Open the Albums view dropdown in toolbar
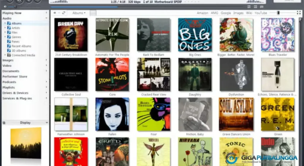The width and height of the screenshot is (304, 166). coord(79,13)
